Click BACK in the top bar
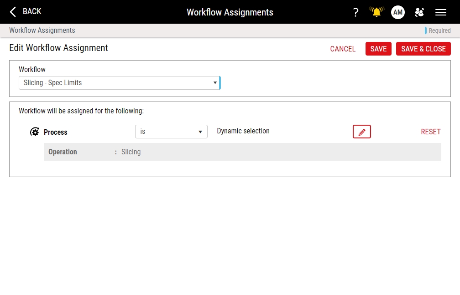This screenshot has width=460, height=295. [32, 12]
